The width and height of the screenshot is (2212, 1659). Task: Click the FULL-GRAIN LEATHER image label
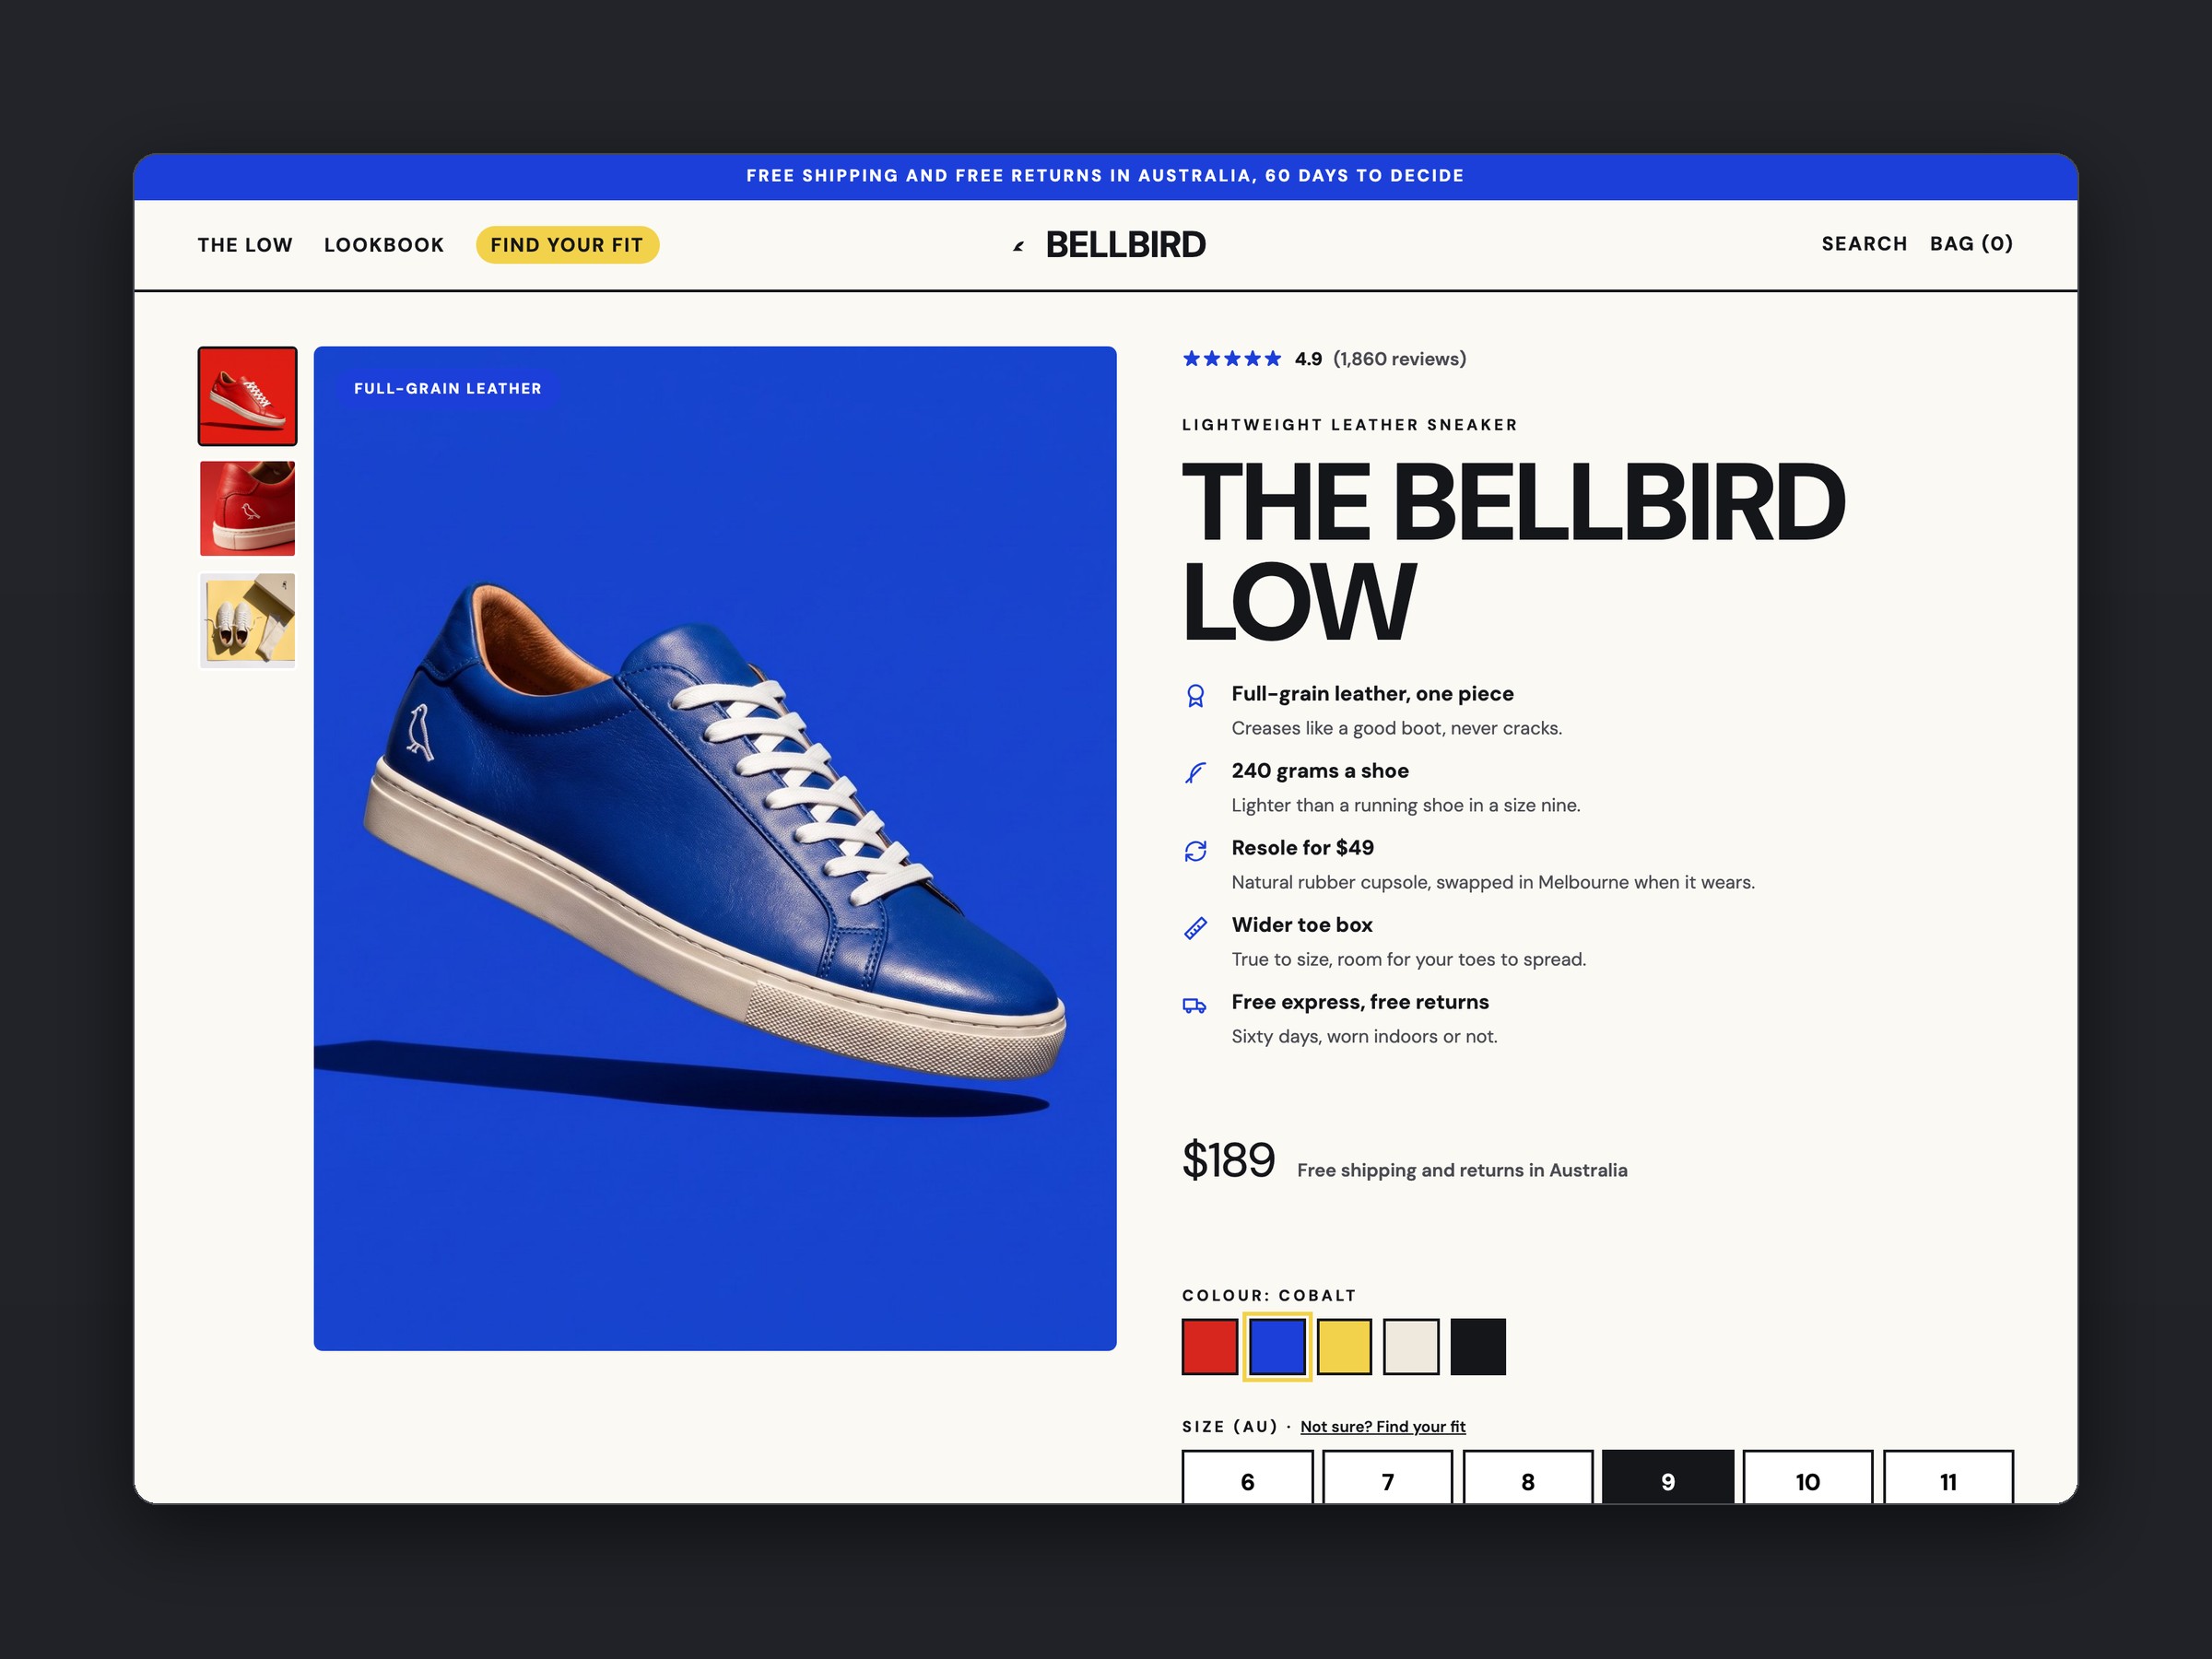pos(448,389)
